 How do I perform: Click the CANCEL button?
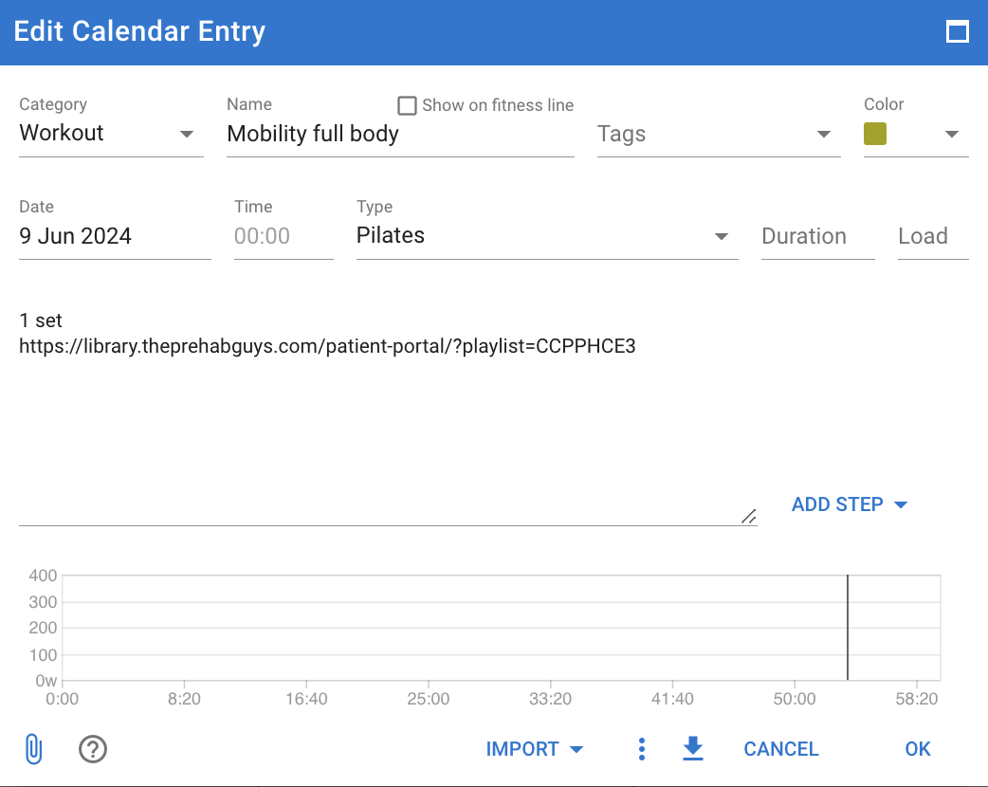point(780,749)
